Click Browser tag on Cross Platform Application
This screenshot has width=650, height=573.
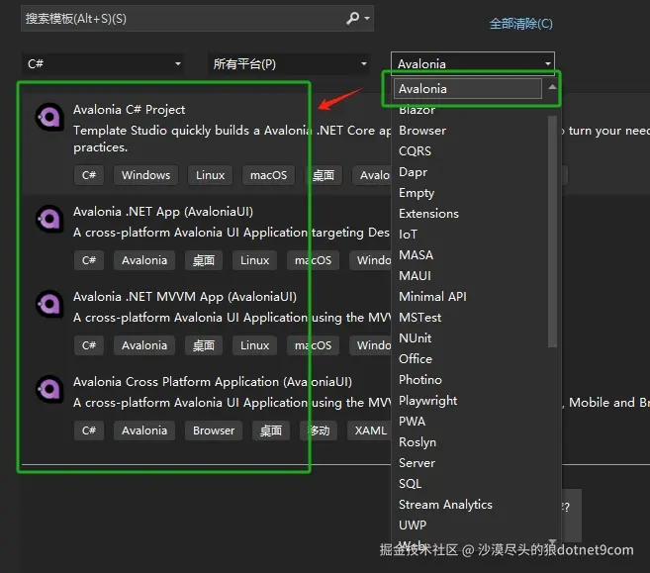(214, 430)
